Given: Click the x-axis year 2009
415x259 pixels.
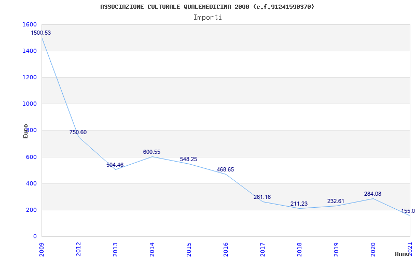Looking at the screenshot, I should coord(41,250).
